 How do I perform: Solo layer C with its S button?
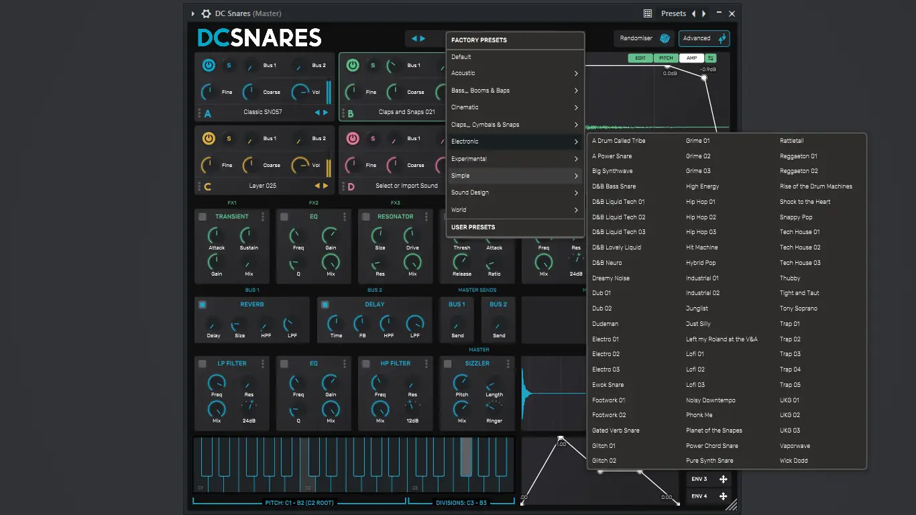[x=229, y=138]
